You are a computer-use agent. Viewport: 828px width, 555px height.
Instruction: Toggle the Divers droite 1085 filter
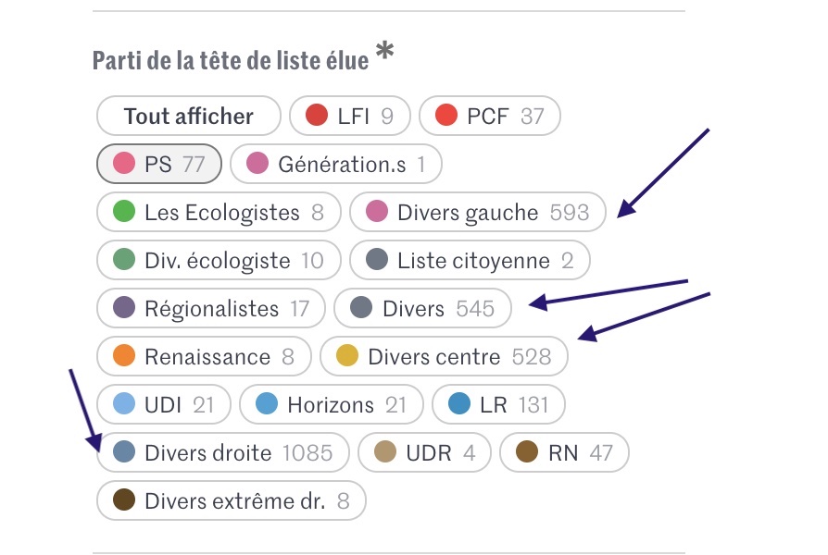[222, 452]
